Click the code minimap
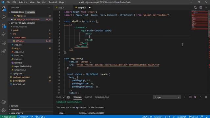The image size is (210, 118). coord(199,20)
